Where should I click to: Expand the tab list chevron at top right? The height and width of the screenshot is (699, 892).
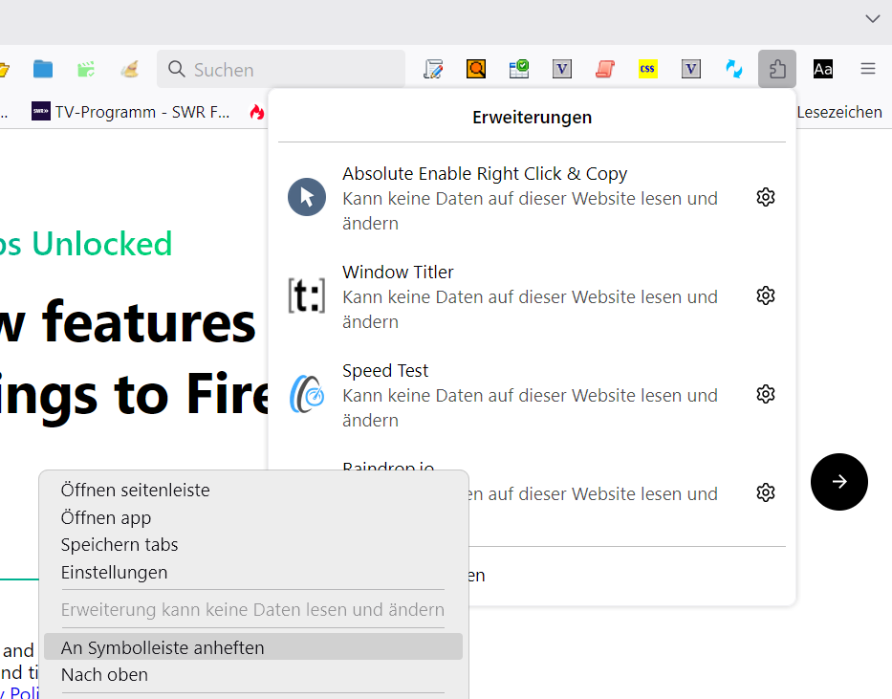click(x=872, y=18)
